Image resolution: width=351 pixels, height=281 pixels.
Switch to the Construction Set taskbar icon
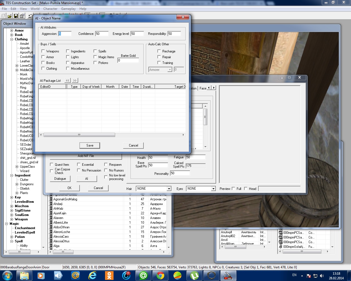tap(228, 275)
